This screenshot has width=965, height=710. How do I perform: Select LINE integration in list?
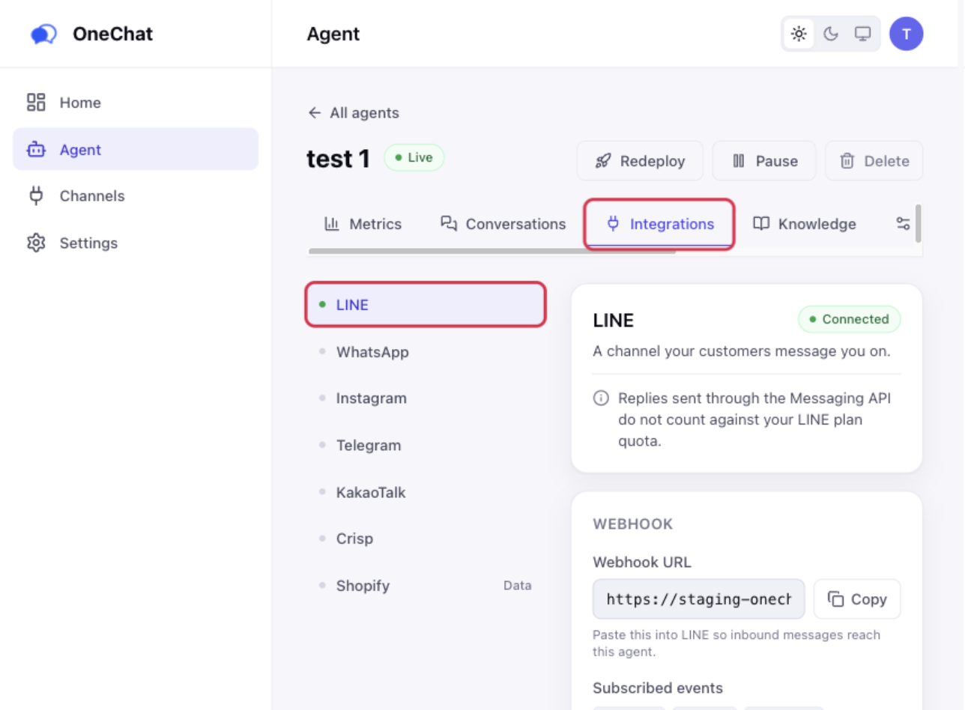coord(426,305)
